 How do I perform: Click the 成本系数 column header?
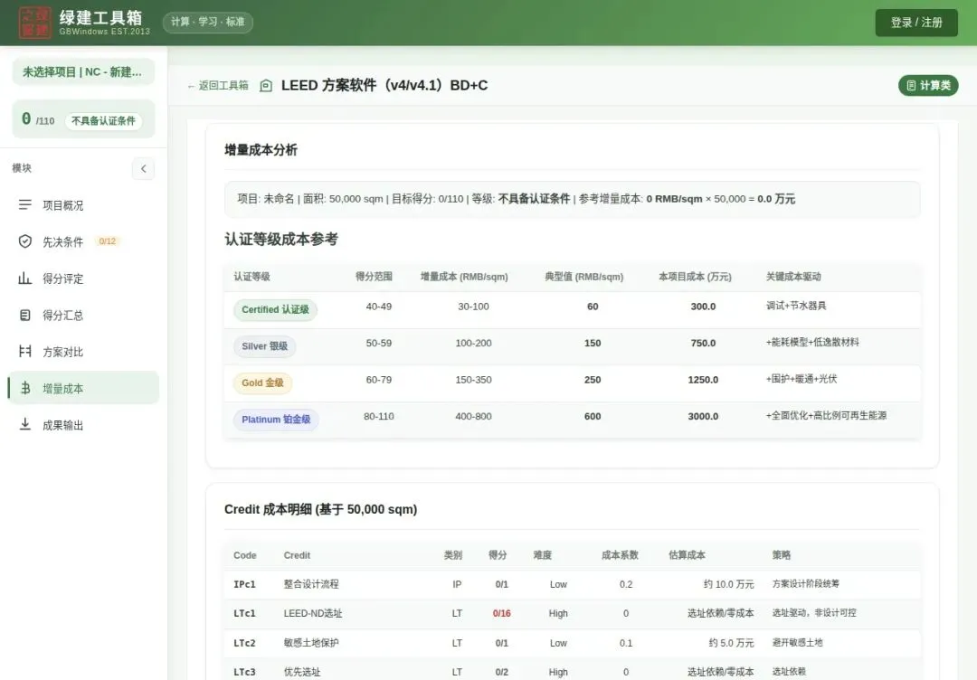(620, 555)
